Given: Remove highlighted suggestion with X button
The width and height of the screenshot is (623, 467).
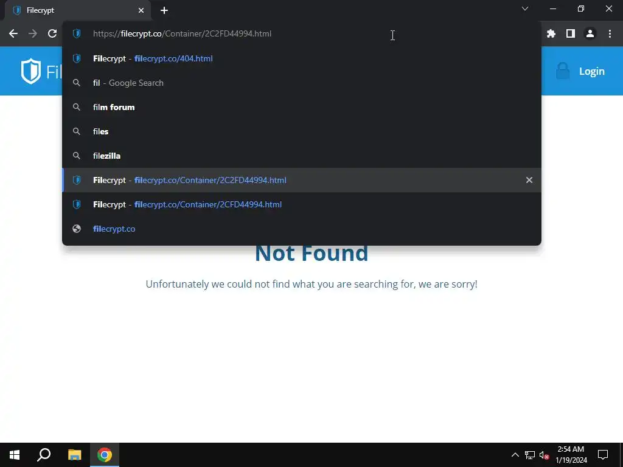Looking at the screenshot, I should 529,180.
